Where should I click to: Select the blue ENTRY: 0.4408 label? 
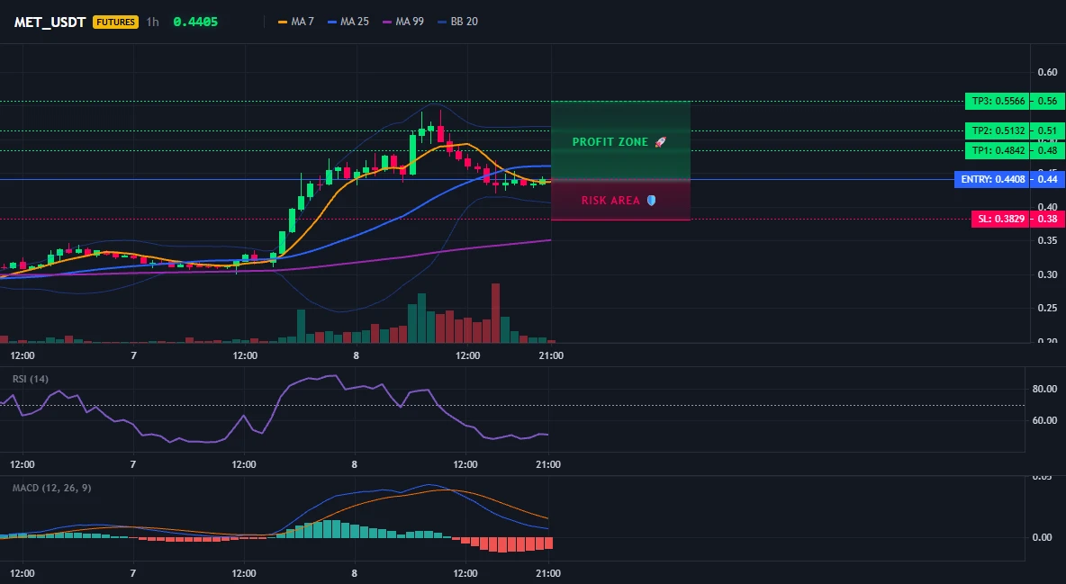(x=992, y=179)
